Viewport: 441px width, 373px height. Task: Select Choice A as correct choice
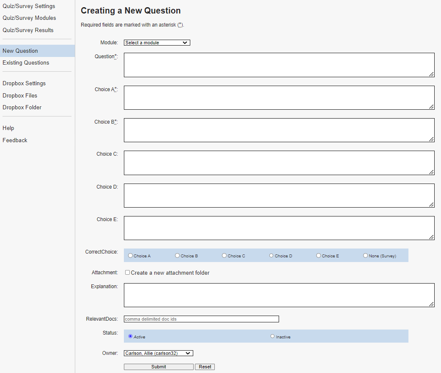tap(130, 255)
